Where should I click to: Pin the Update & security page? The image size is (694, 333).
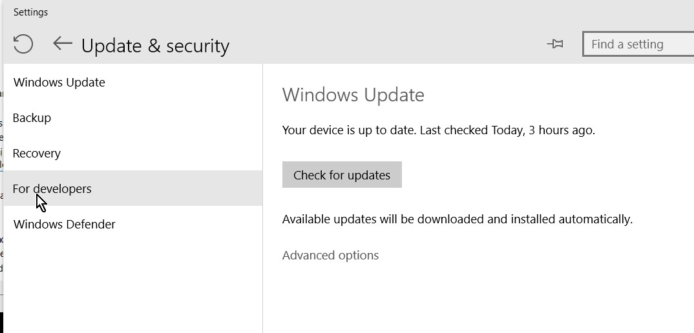554,44
